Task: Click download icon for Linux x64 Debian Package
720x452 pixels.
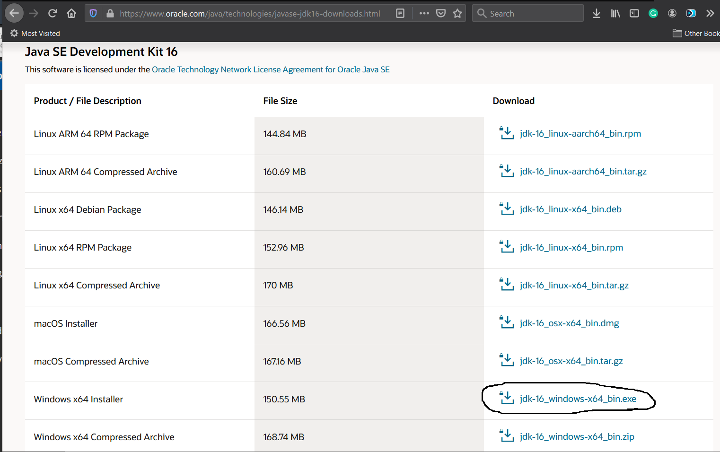Action: [507, 209]
